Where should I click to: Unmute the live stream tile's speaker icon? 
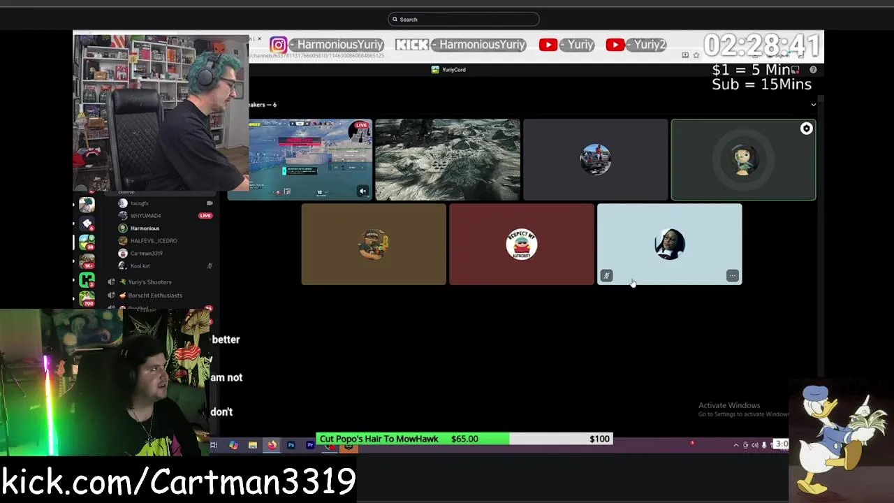tap(362, 191)
